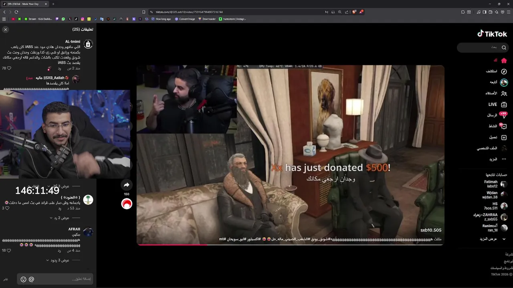Open the Downloader bookmark
This screenshot has height=288, width=513.
(207, 19)
